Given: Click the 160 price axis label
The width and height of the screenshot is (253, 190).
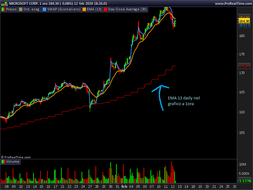Looking at the screenshot, I should click(242, 112).
